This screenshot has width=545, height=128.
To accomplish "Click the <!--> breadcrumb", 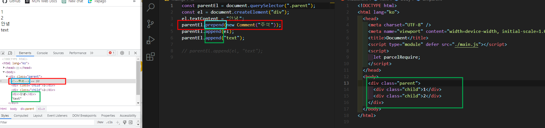I will click(x=41, y=109).
